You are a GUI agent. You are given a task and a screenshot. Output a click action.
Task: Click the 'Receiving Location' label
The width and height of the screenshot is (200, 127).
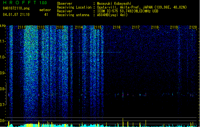pyautogui.click(x=74, y=7)
